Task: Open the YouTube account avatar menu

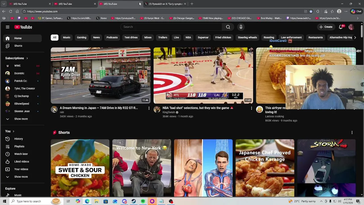Action: [351, 27]
